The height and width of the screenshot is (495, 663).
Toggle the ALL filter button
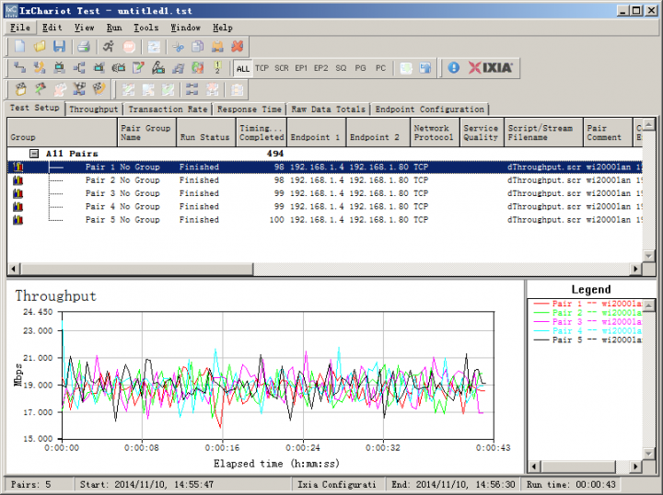(x=243, y=68)
